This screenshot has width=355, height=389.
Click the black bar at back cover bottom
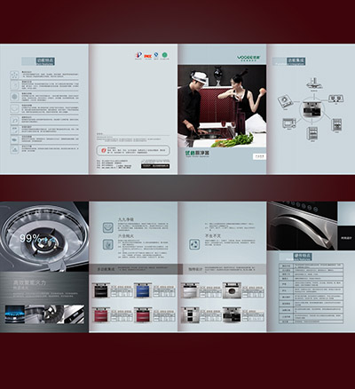155,166
